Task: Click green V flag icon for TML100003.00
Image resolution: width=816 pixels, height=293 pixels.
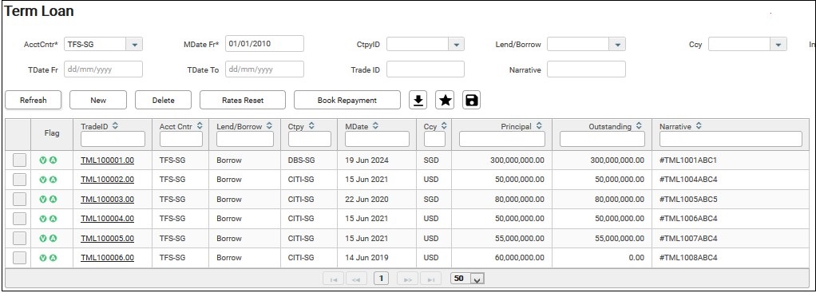Action: [x=43, y=200]
